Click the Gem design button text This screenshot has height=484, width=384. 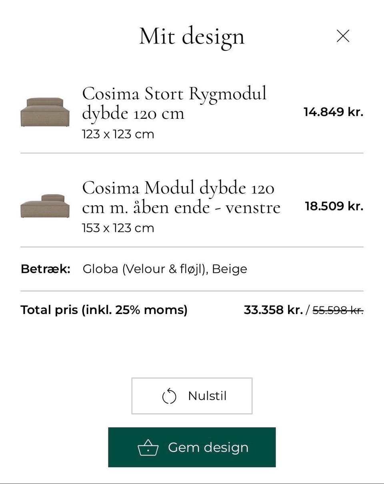208,447
